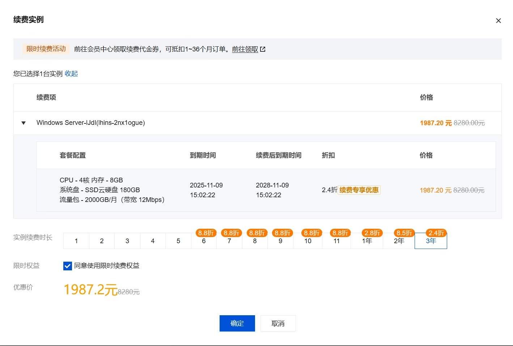Click the 2.8折 badge above 1年
This screenshot has width=513, height=346.
372,233
